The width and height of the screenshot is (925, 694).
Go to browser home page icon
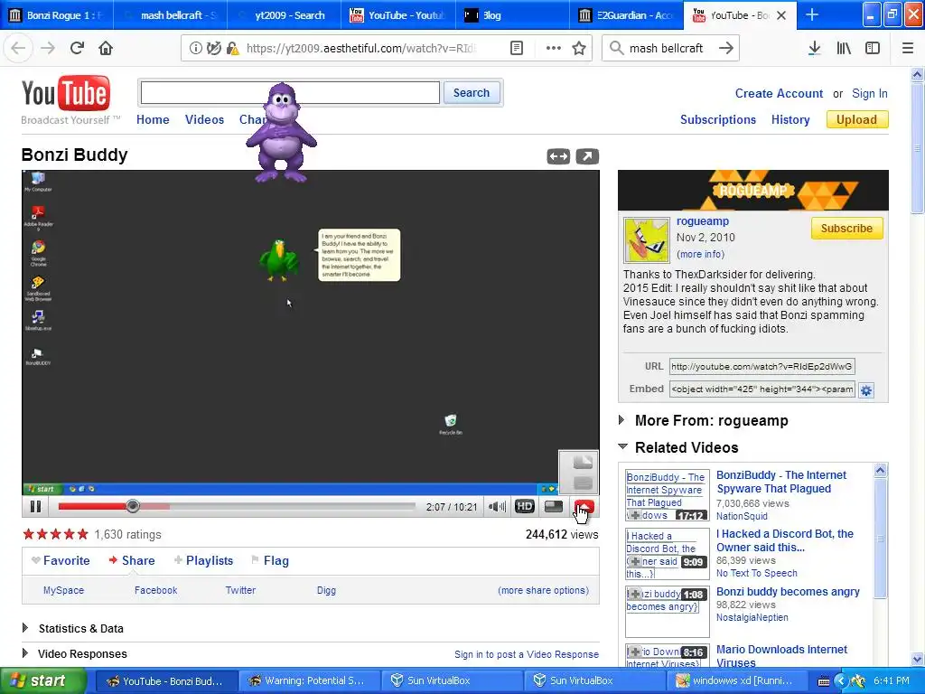pyautogui.click(x=106, y=48)
